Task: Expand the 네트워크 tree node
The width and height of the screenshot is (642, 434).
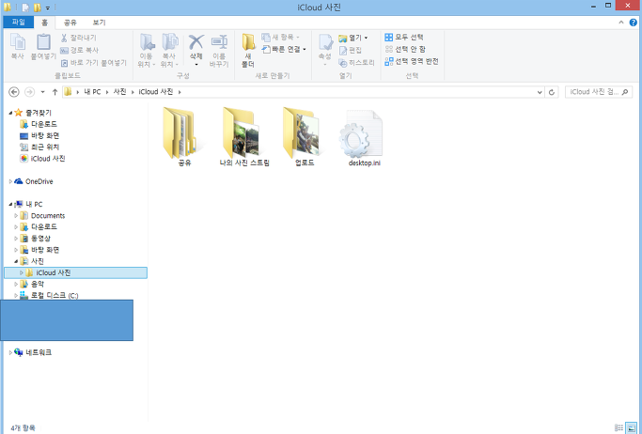Action: 10,352
